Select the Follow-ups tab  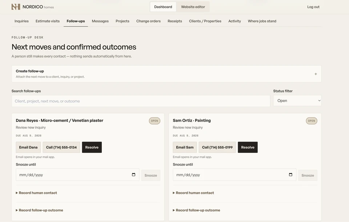(76, 21)
